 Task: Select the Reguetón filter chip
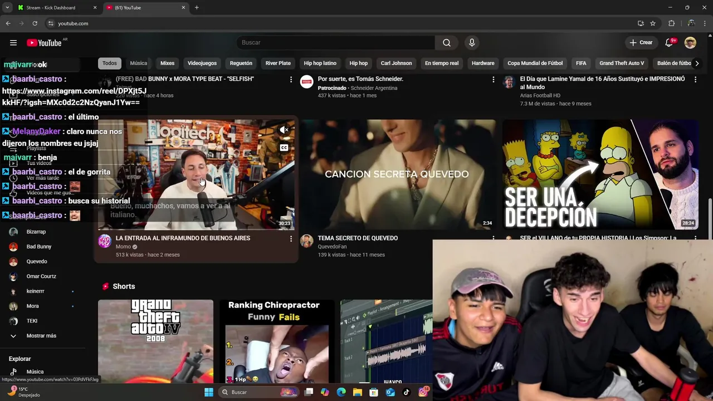[241, 63]
